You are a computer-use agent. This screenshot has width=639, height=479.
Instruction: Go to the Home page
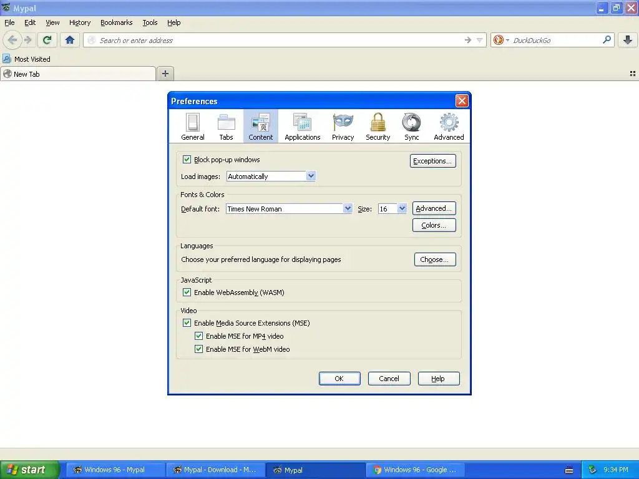[x=70, y=40]
